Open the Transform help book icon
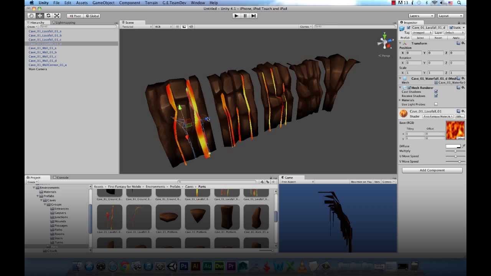The width and height of the screenshot is (491, 276). 458,43
